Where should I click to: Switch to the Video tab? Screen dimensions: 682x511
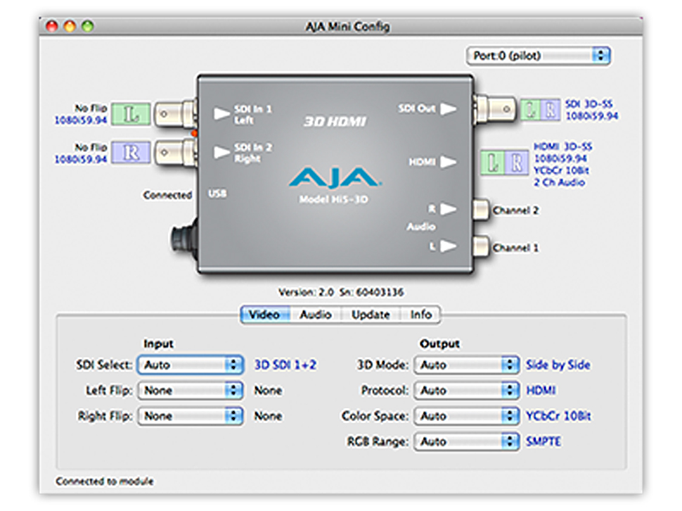[x=265, y=315]
